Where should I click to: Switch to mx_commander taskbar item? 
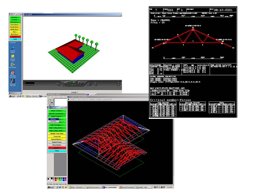[110, 187]
